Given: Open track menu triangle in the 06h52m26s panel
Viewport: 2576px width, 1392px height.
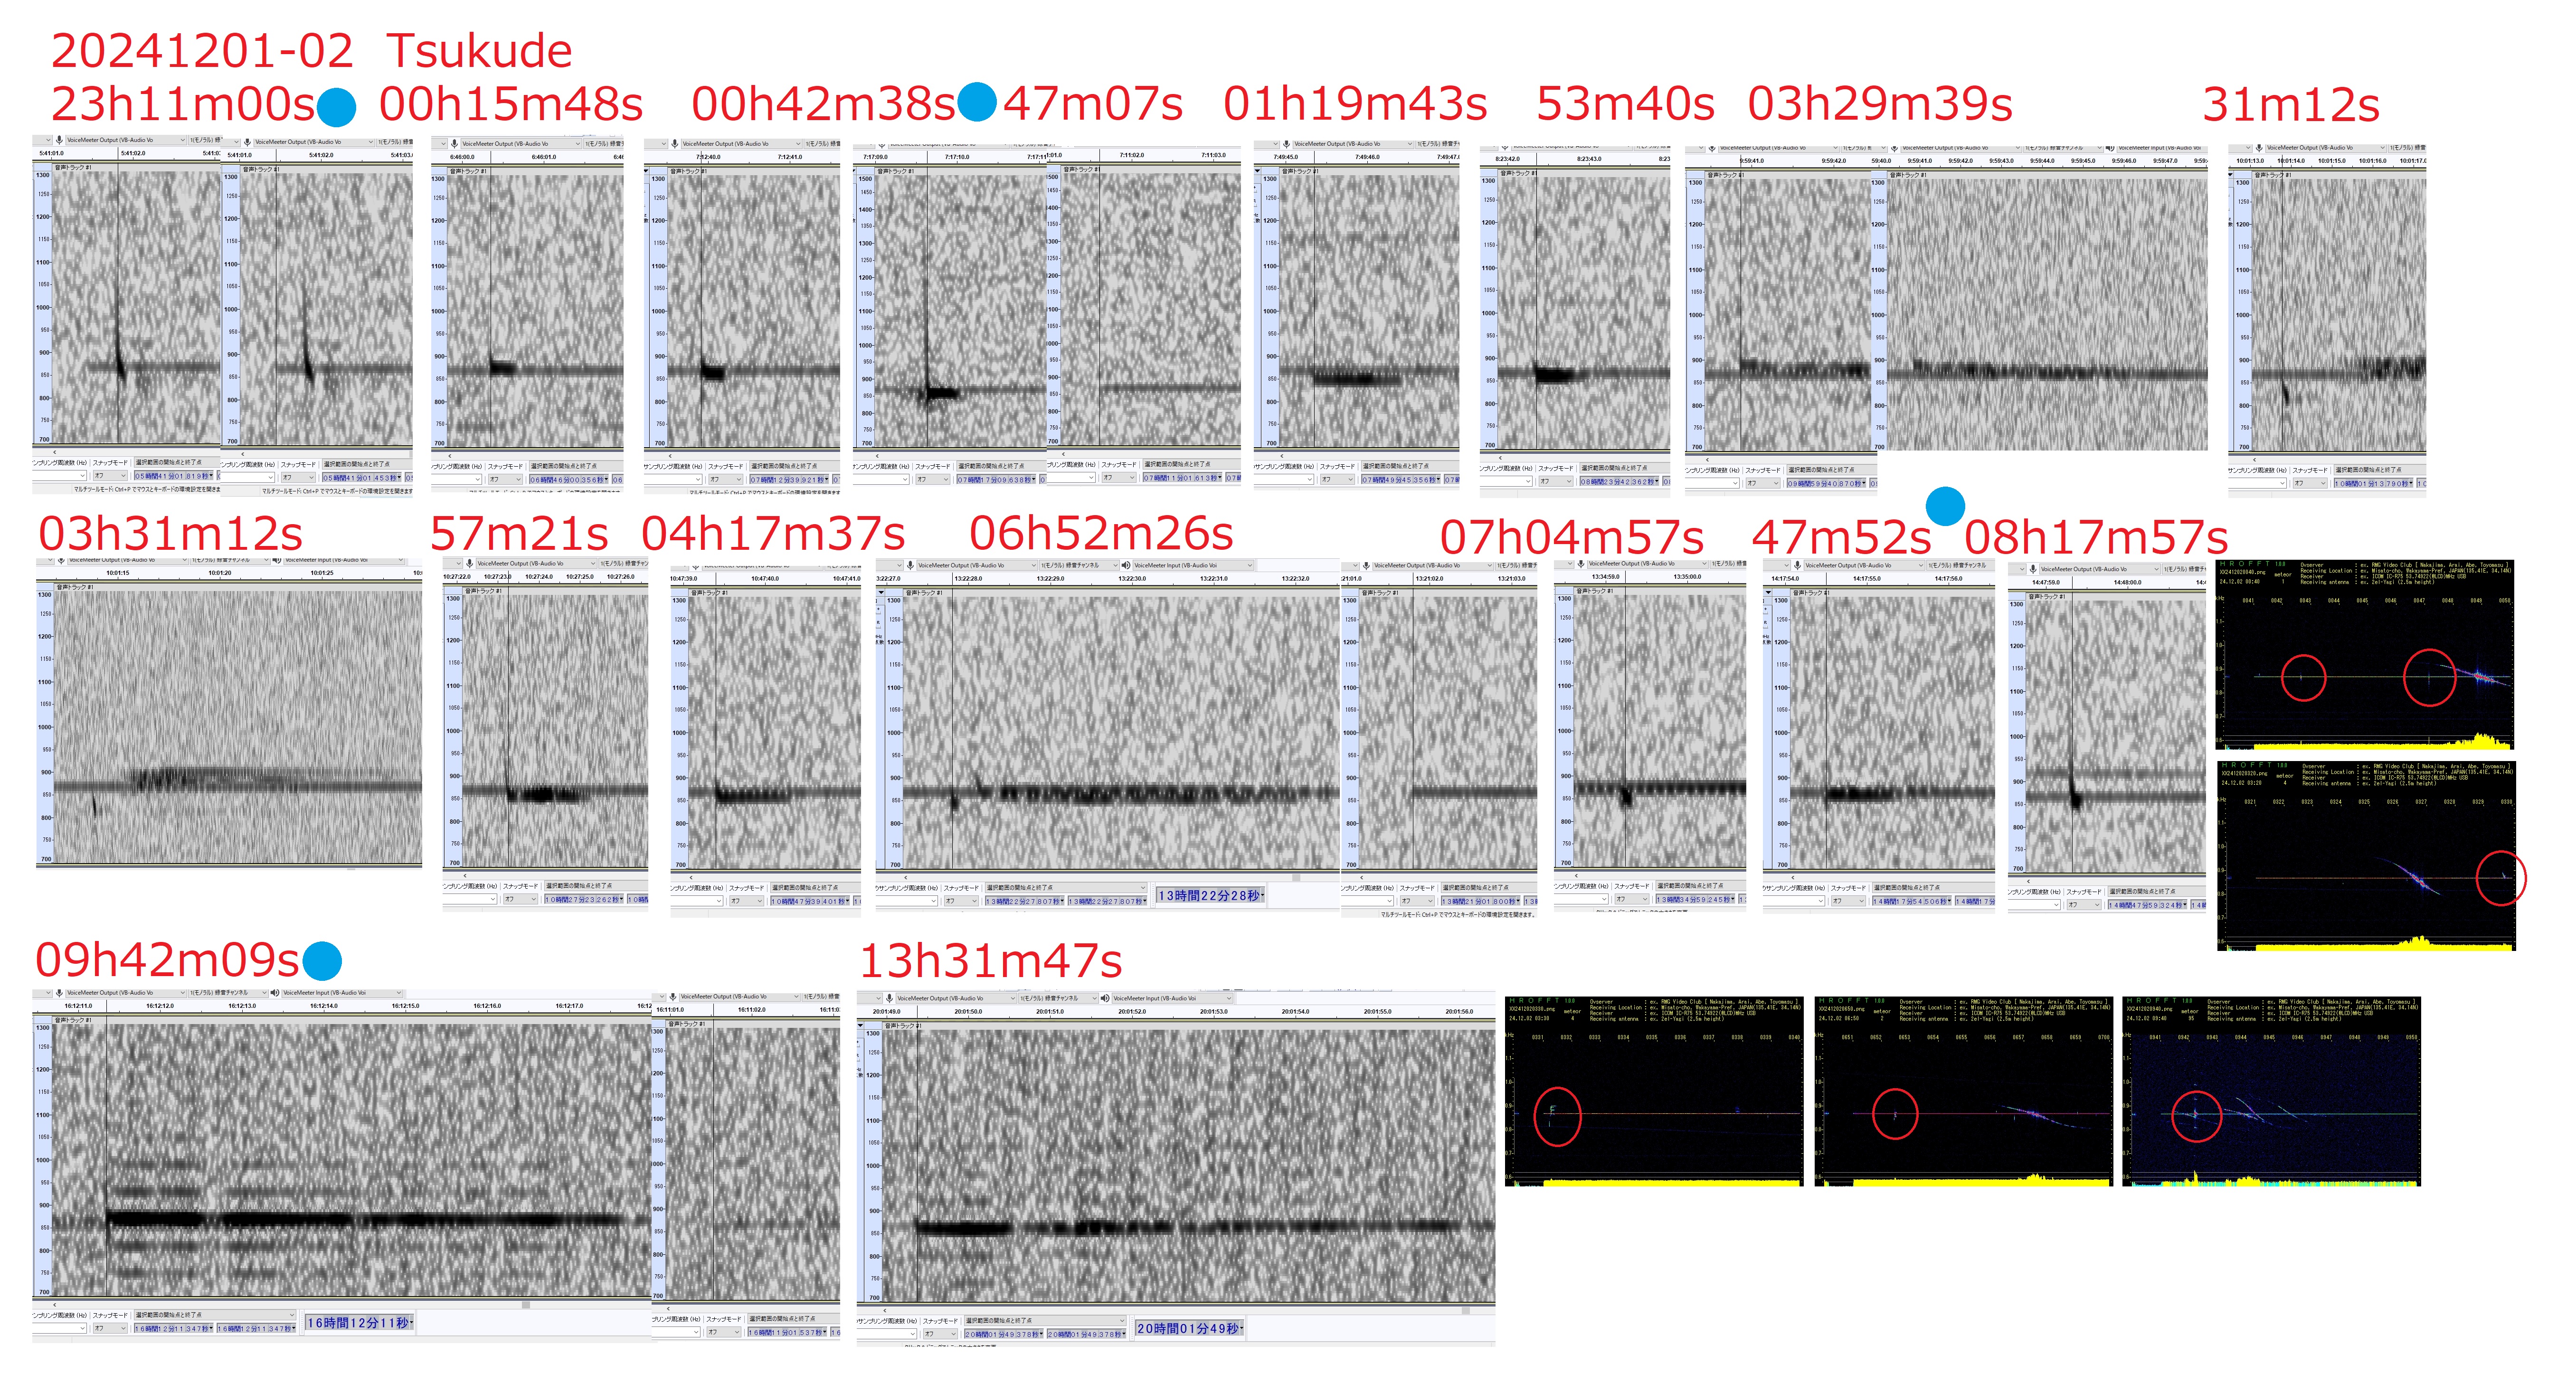Looking at the screenshot, I should point(881,593).
